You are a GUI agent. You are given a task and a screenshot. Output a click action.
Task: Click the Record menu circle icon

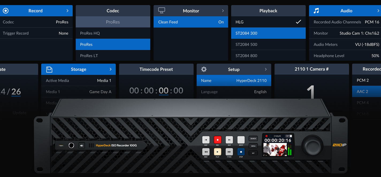pyautogui.click(x=6, y=11)
